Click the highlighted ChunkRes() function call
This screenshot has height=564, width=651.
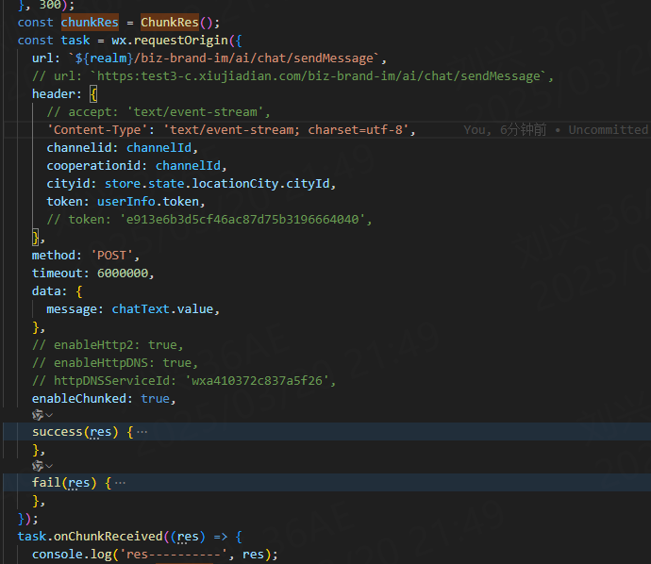176,22
